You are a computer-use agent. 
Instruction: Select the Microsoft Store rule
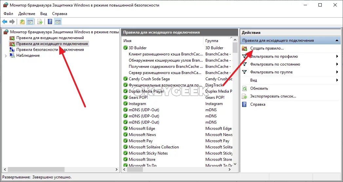142,159
